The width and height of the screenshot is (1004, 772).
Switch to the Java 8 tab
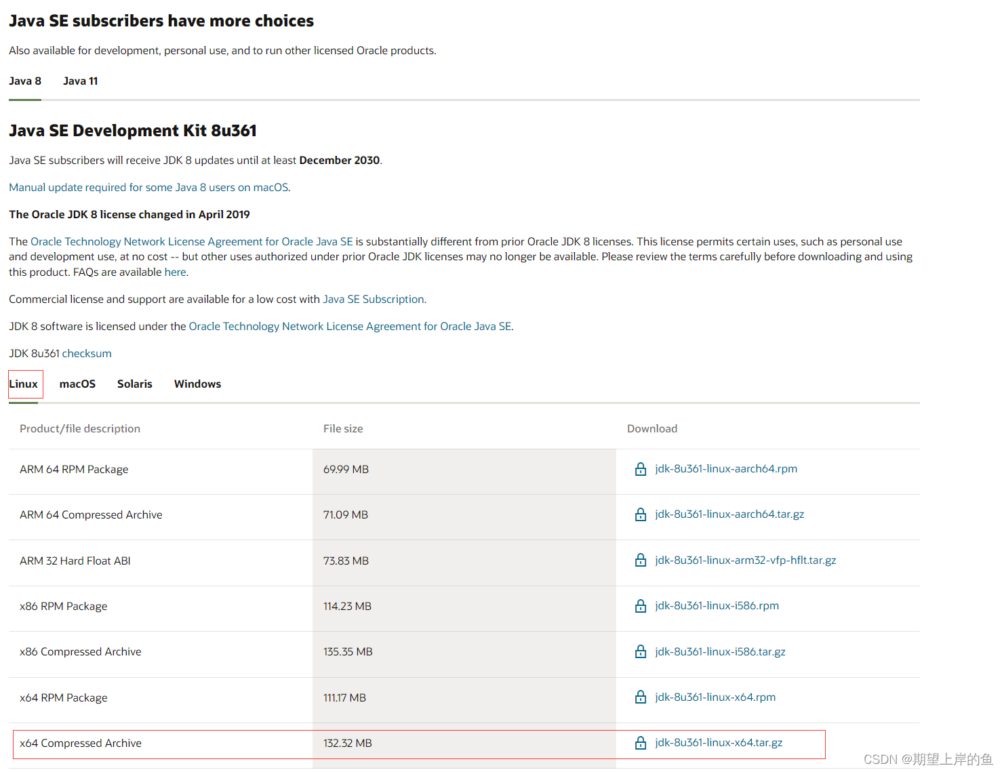(25, 81)
